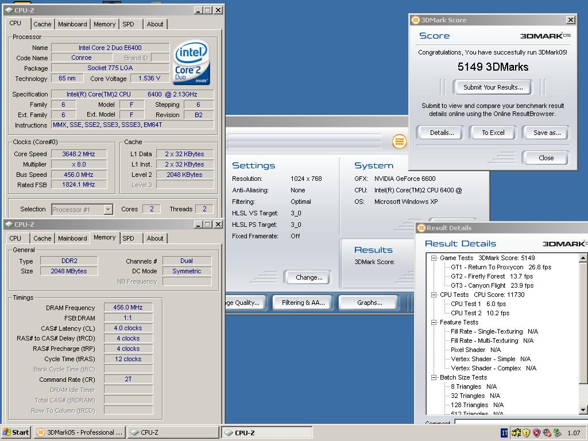Collapse the Batch Size Tests node
The image size is (588, 441).
point(434,378)
